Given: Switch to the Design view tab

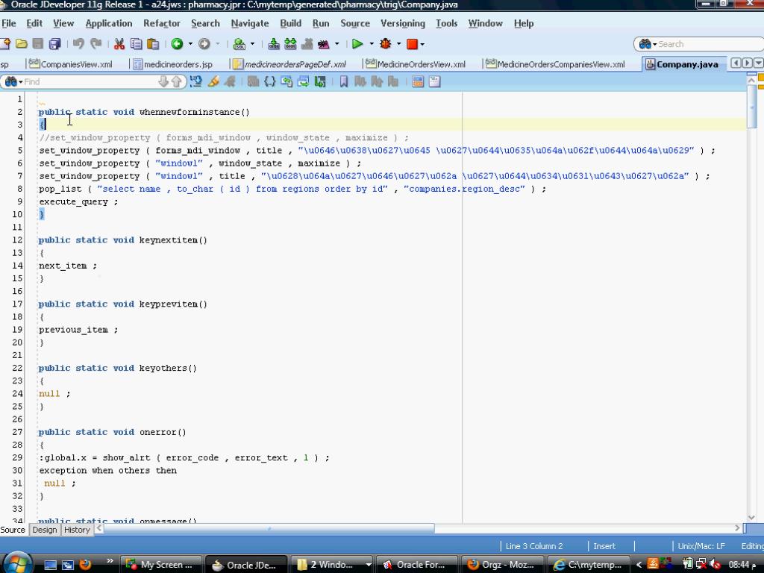Looking at the screenshot, I should [x=44, y=530].
